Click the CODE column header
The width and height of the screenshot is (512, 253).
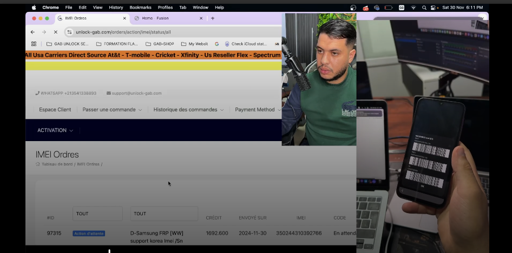click(339, 218)
